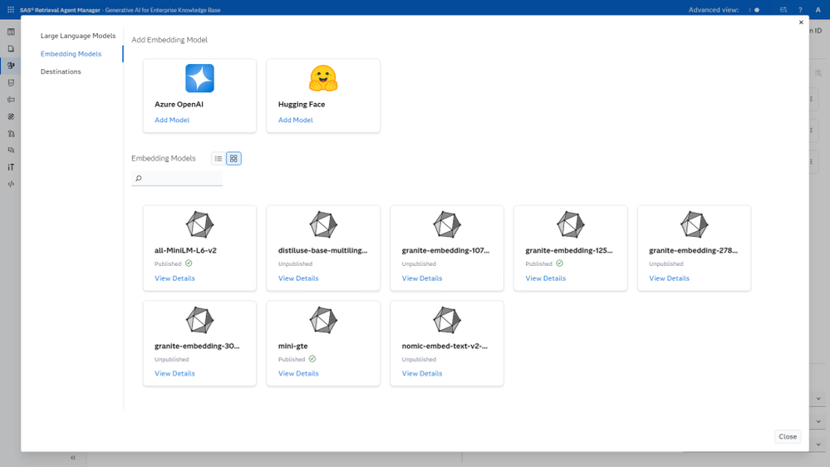View Details for granite-embedding-125
Screen dimensions: 830x467
tap(546, 278)
